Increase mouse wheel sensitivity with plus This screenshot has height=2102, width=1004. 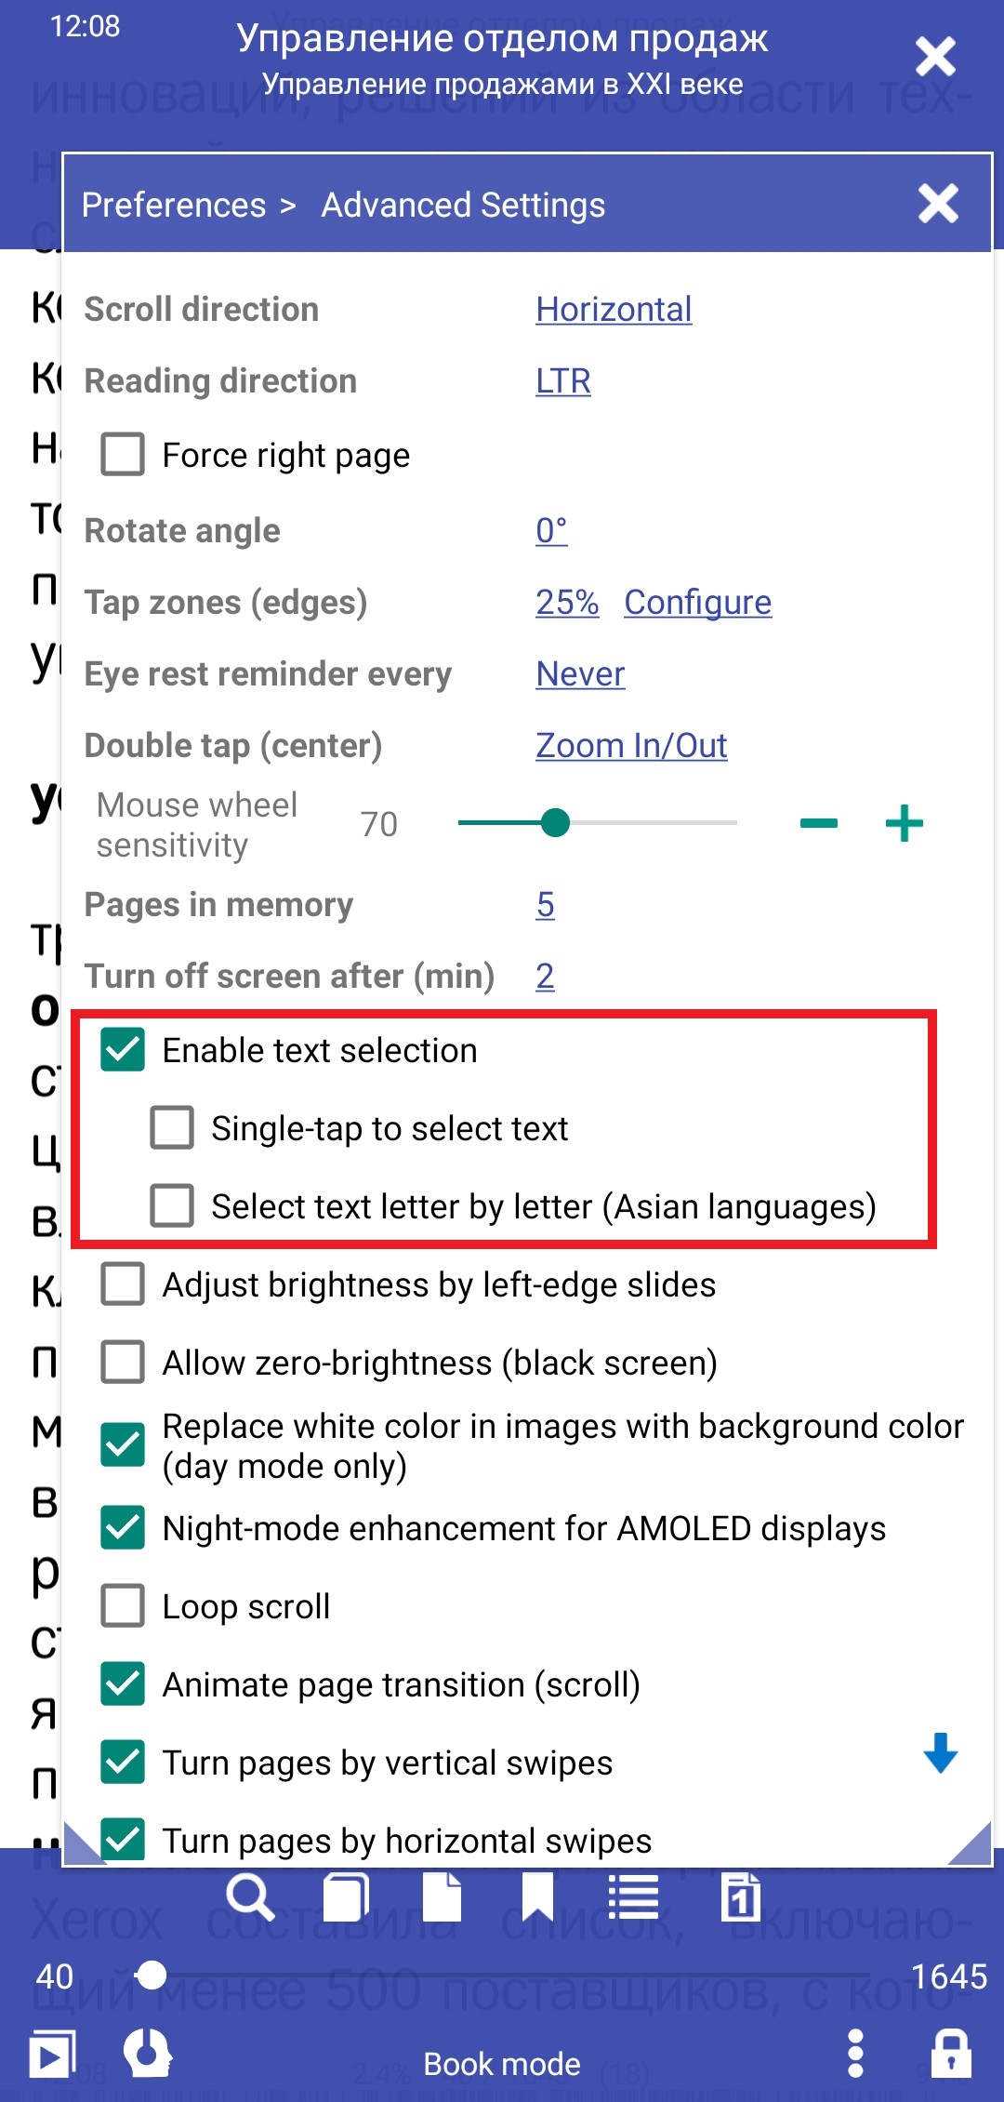click(904, 824)
